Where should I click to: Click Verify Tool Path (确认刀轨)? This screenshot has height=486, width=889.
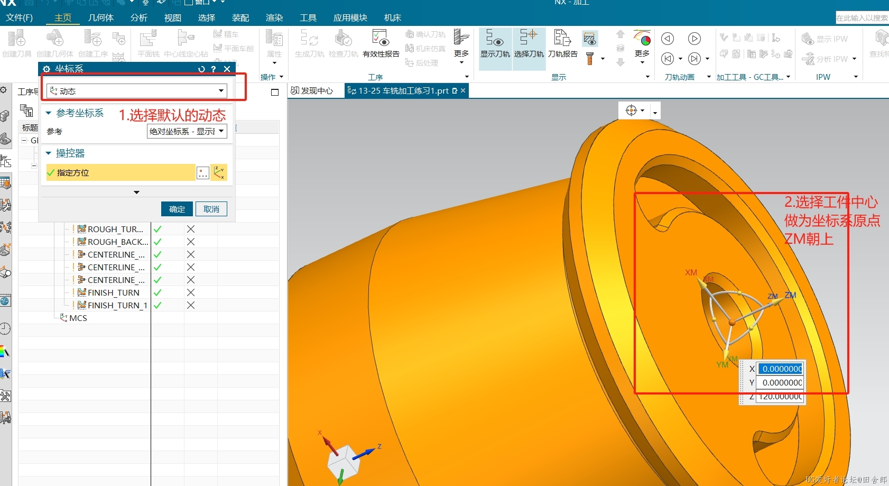(x=425, y=34)
